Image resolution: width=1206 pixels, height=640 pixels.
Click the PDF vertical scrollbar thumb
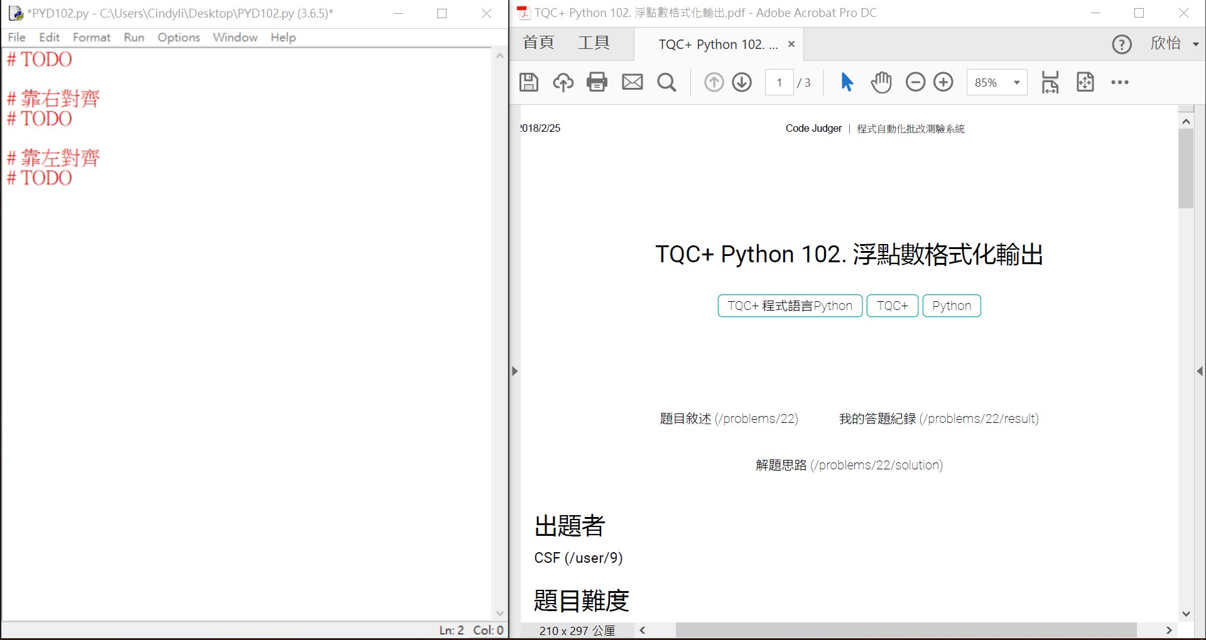point(1186,168)
